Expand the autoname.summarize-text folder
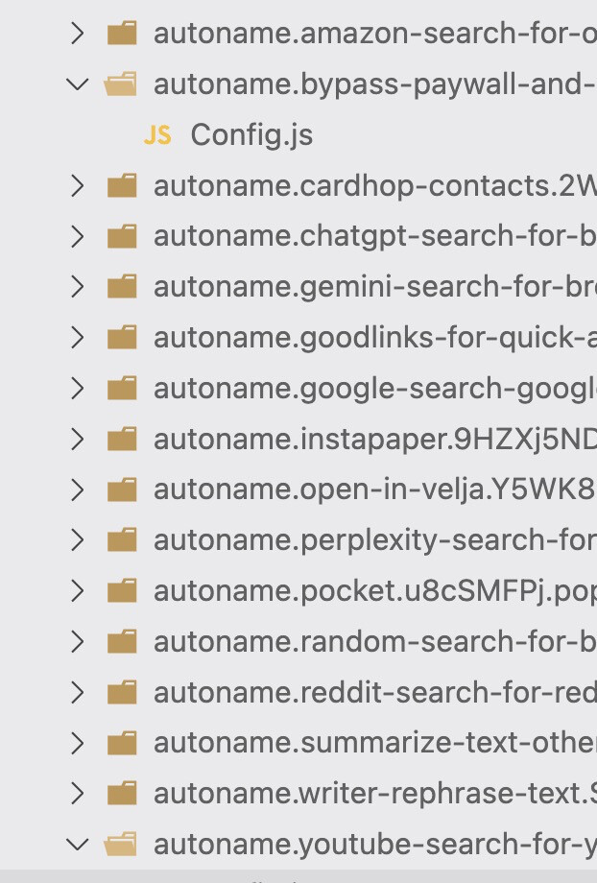The height and width of the screenshot is (883, 597). [77, 743]
